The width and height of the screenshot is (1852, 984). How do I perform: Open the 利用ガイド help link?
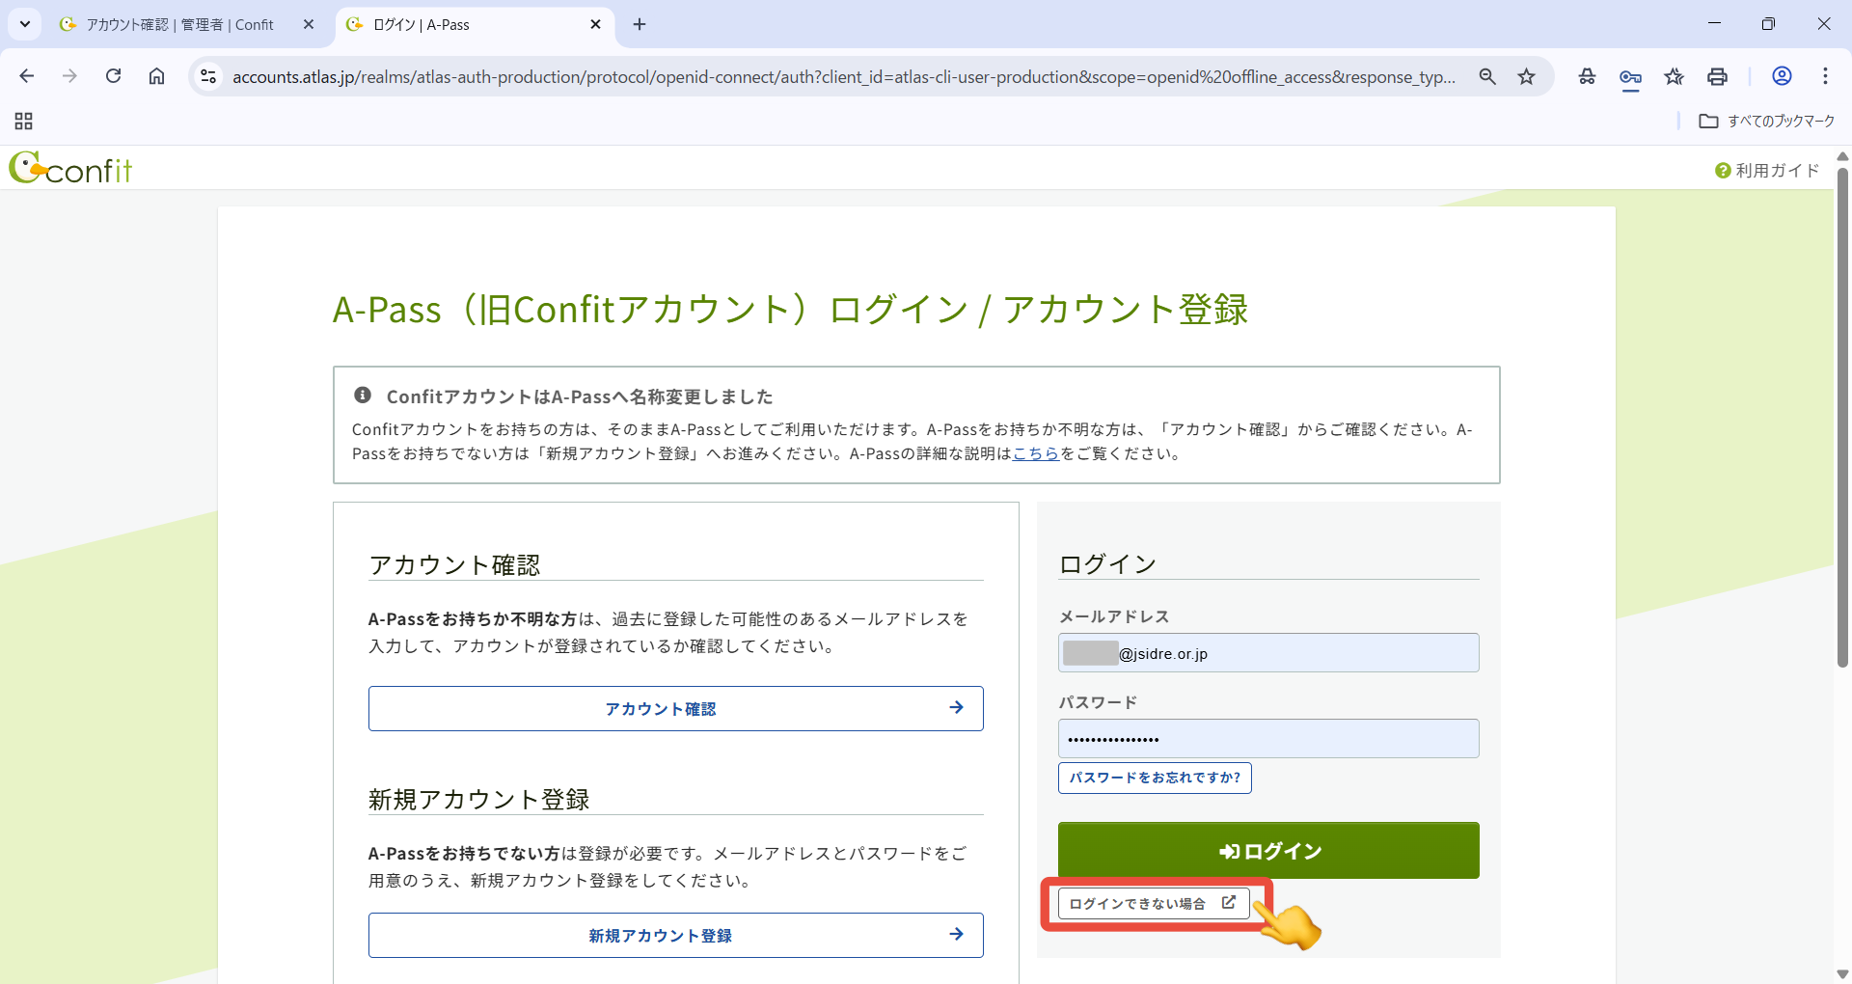tap(1767, 171)
